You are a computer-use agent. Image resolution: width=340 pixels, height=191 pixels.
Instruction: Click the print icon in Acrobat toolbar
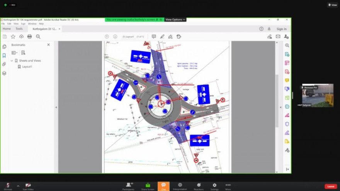(x=29, y=37)
